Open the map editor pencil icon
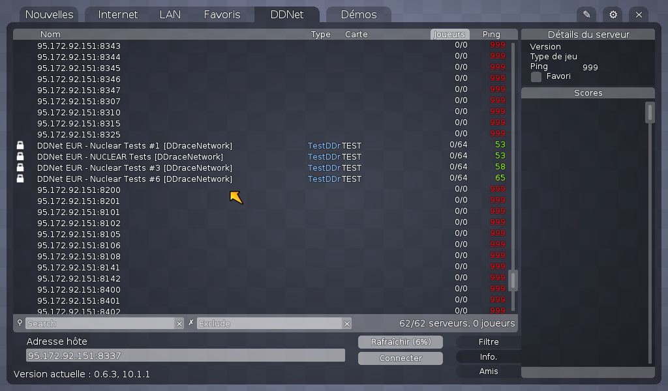The image size is (668, 391). coord(586,14)
